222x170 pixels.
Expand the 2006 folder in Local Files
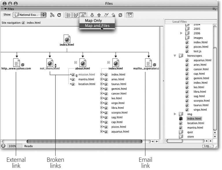[x=181, y=33]
